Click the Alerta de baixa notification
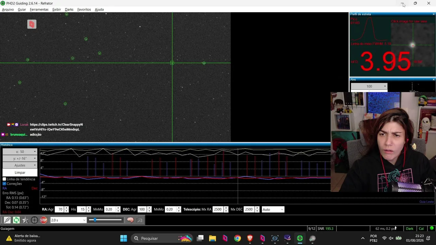The width and height of the screenshot is (436, 245). [x=24, y=238]
